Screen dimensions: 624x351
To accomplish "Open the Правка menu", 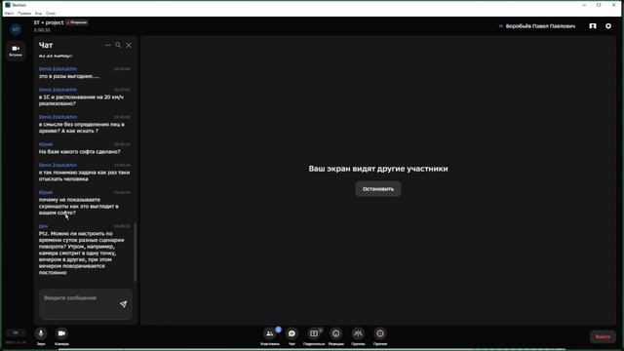I will pos(24,13).
